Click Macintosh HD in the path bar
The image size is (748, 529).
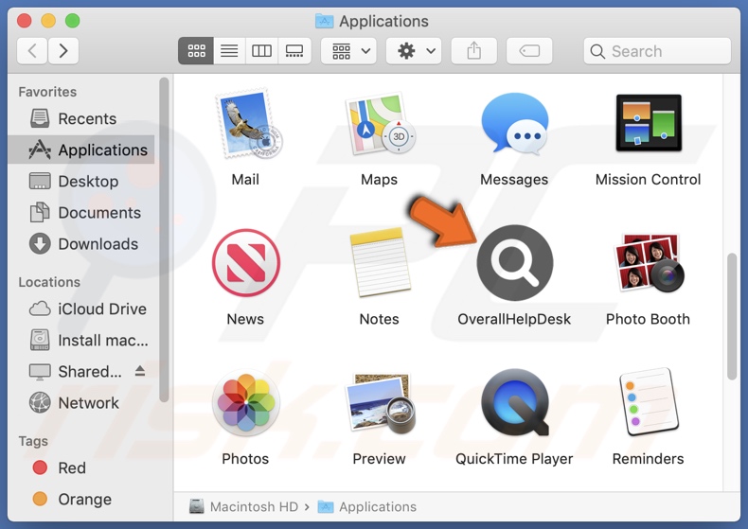[243, 506]
